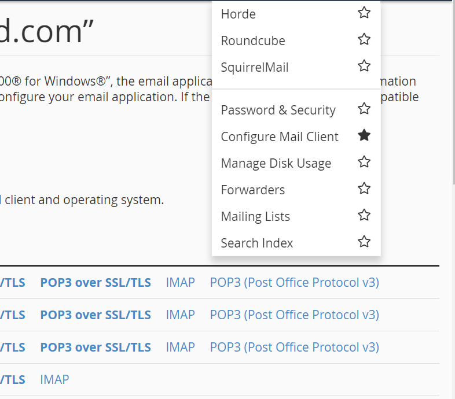Select Roundcube in the dropdown menu
Image resolution: width=455 pixels, height=399 pixels.
click(x=253, y=40)
